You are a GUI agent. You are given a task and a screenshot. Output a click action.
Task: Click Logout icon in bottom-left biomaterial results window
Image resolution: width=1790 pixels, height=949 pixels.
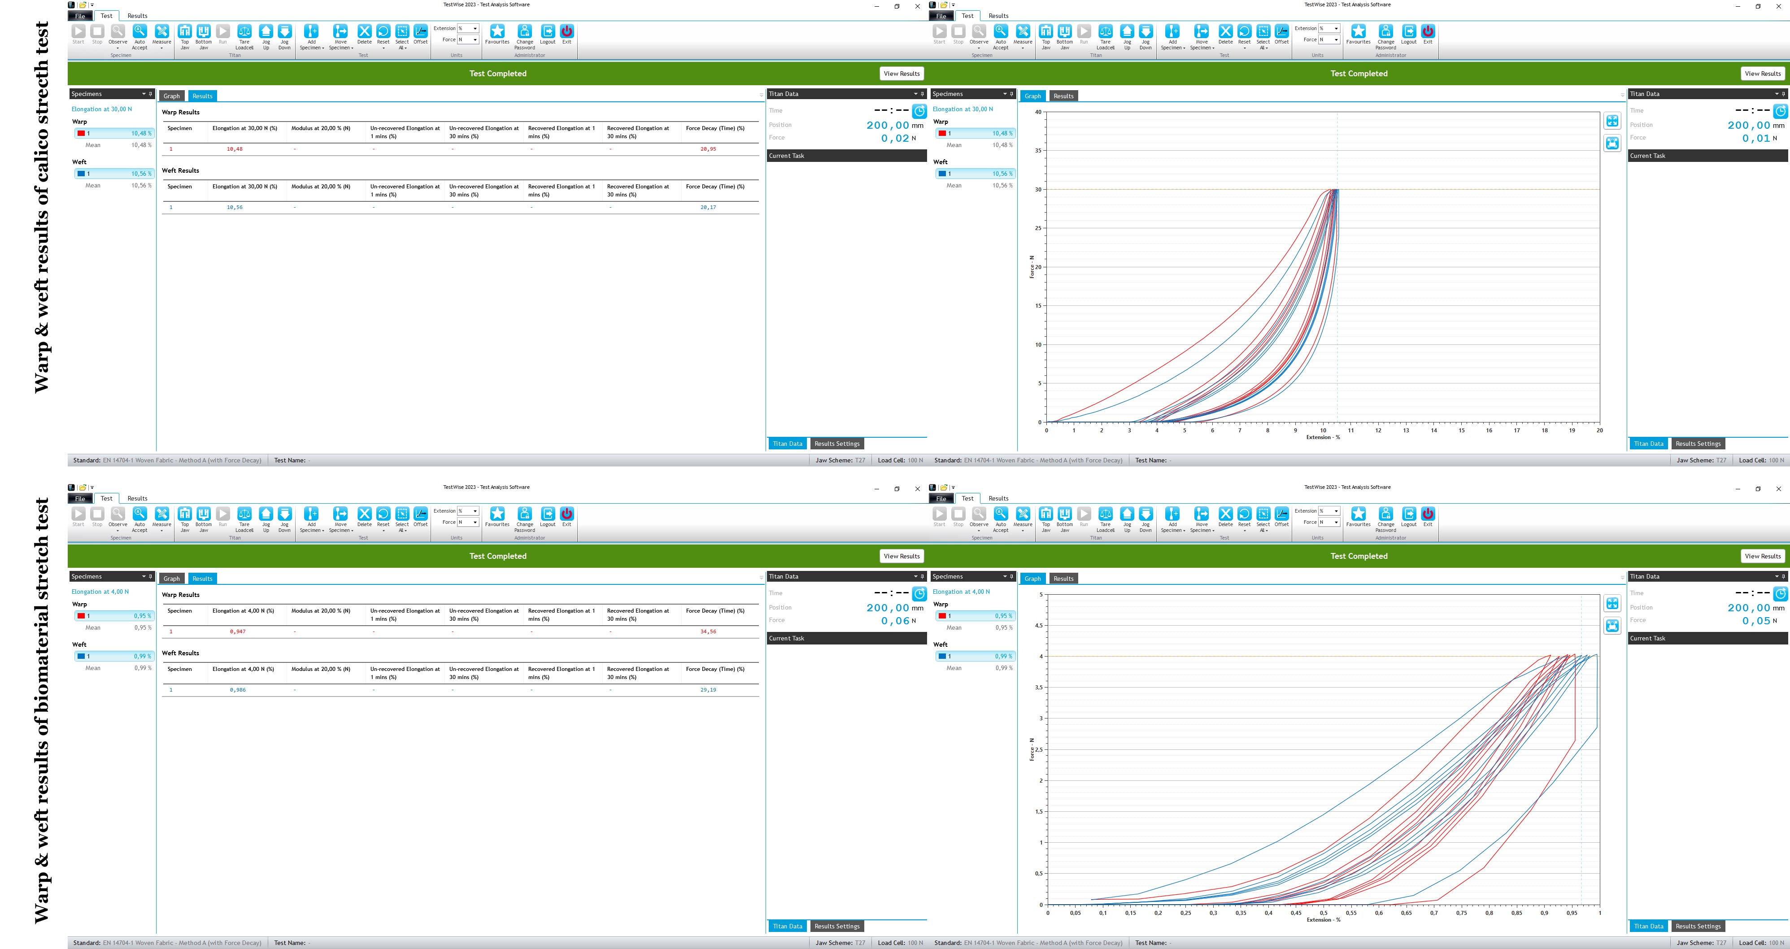click(548, 514)
